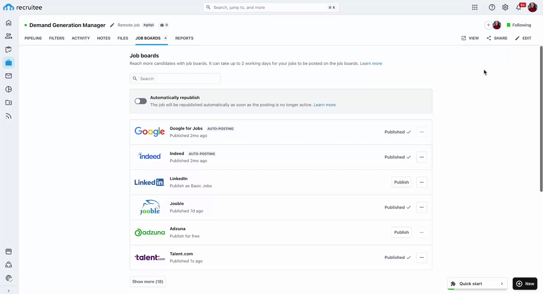Click Following to unfollow this job
The height and width of the screenshot is (294, 543).
coord(518,25)
